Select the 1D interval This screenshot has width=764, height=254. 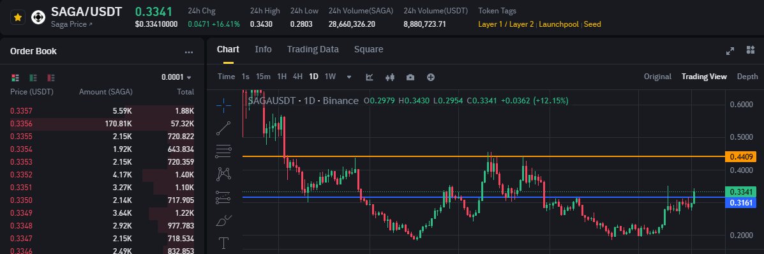pos(314,77)
